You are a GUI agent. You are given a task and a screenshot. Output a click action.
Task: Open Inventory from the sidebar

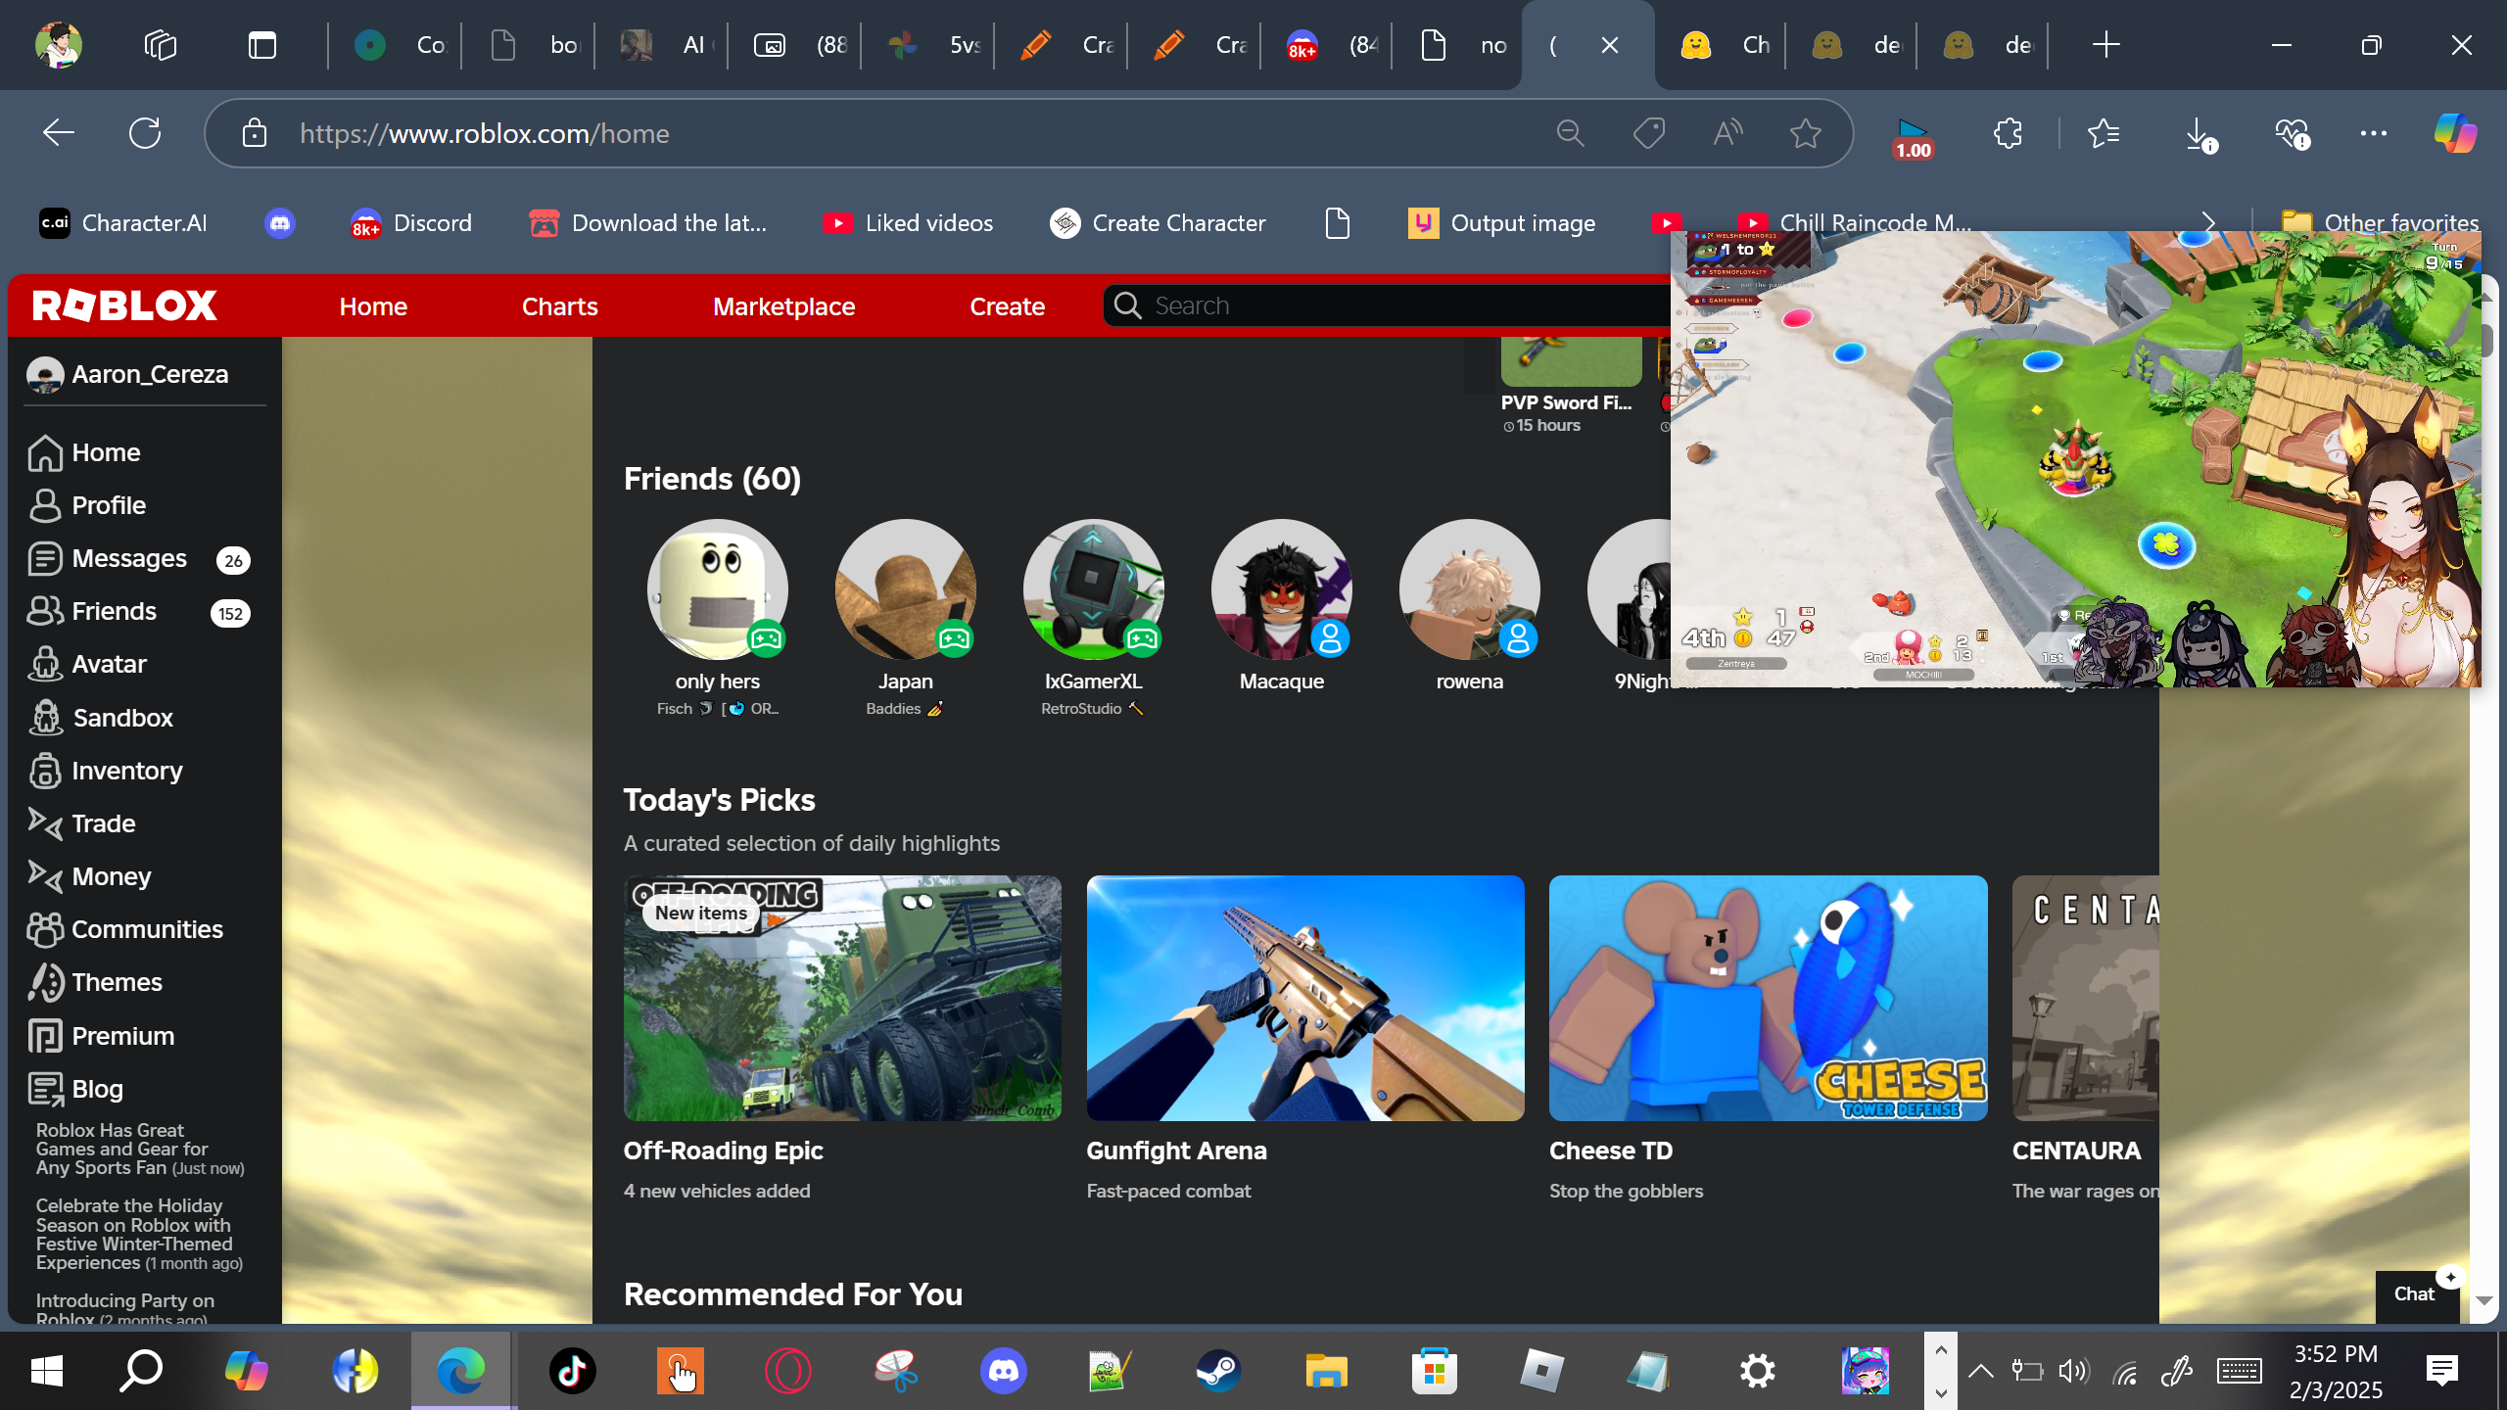pyautogui.click(x=106, y=771)
